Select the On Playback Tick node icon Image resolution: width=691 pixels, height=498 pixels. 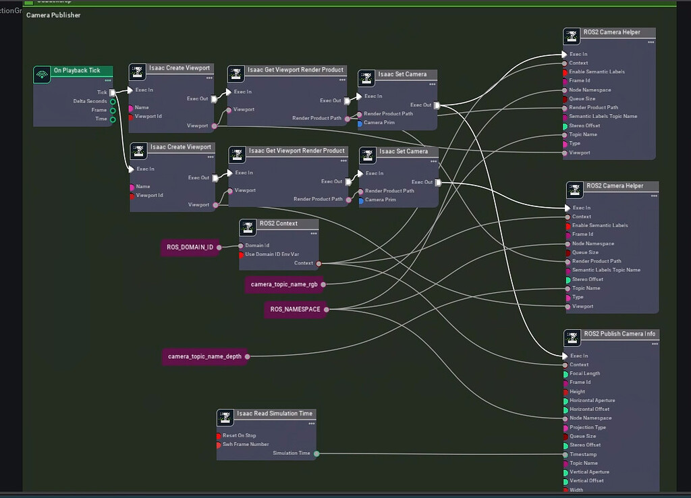pos(40,74)
